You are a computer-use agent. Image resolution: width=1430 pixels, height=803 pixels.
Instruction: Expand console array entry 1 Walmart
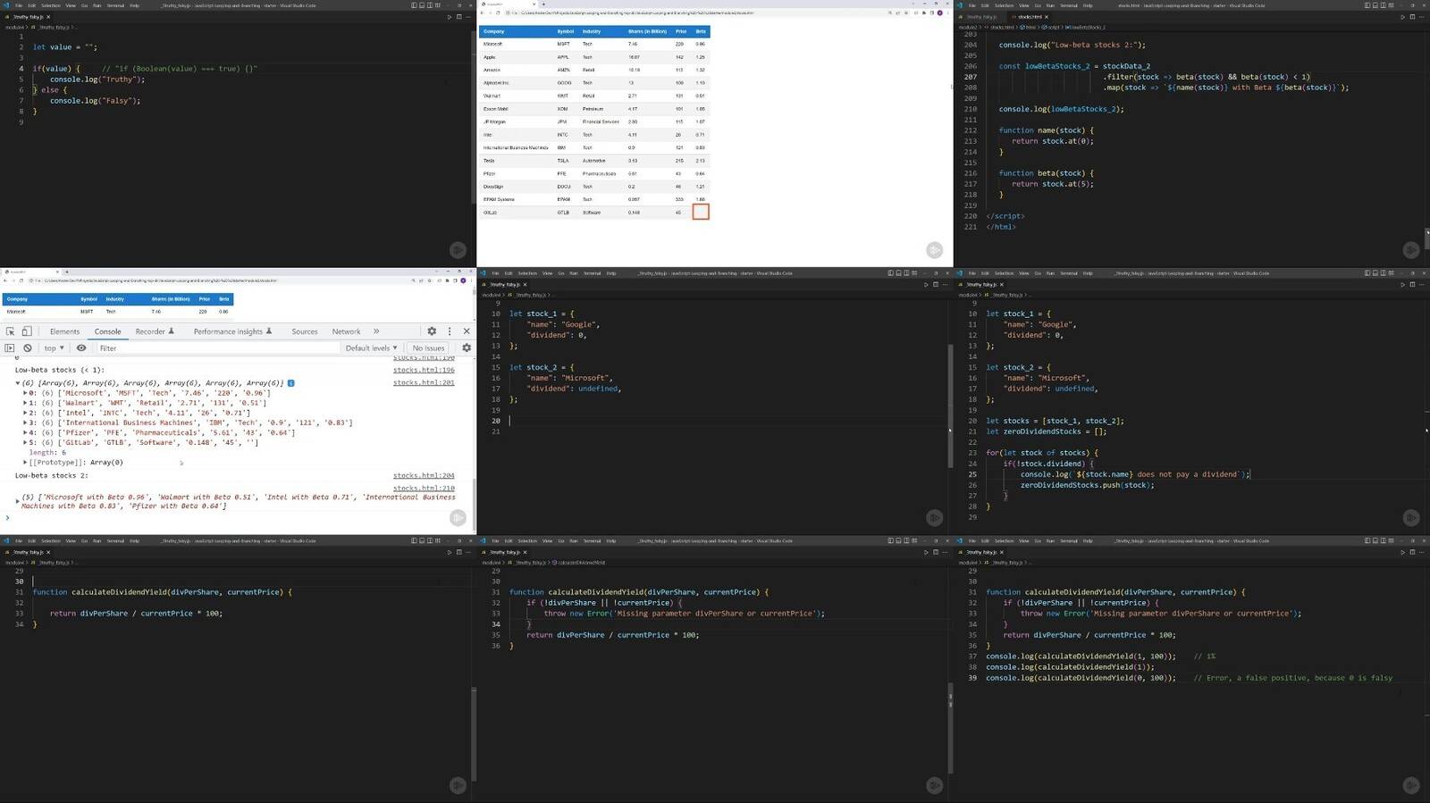coord(25,403)
